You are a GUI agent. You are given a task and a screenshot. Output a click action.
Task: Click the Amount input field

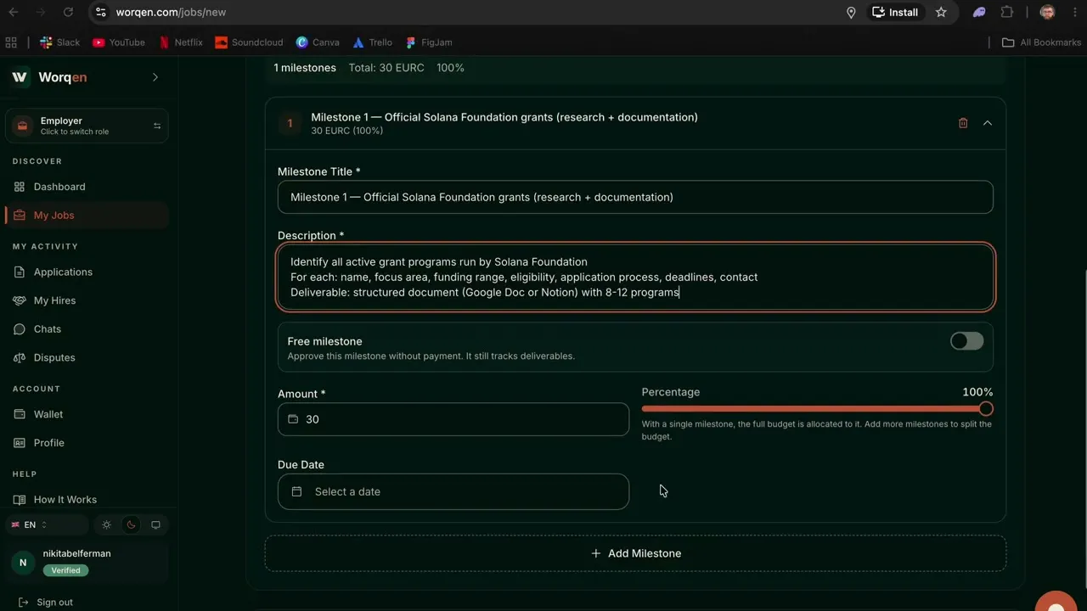(453, 419)
